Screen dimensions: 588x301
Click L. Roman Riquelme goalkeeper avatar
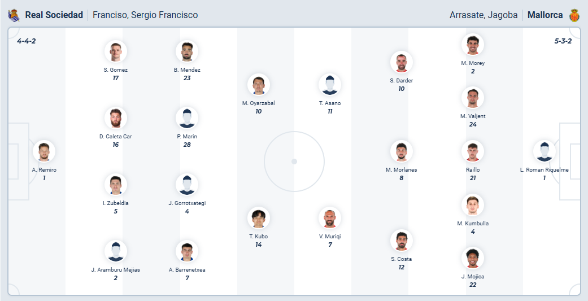point(545,152)
